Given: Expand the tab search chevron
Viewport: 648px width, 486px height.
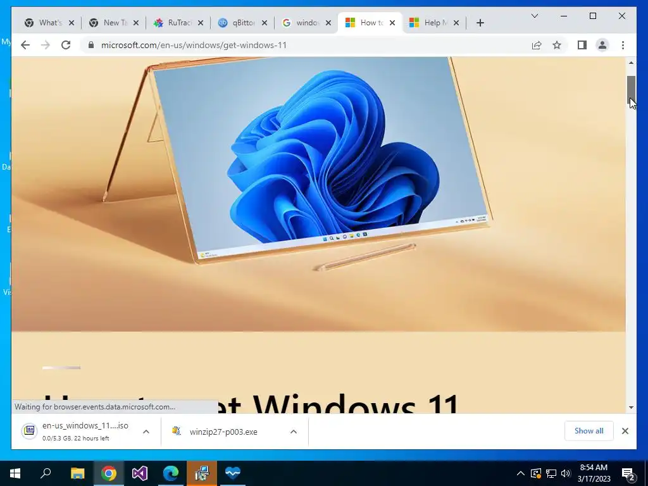Looking at the screenshot, I should pyautogui.click(x=534, y=16).
